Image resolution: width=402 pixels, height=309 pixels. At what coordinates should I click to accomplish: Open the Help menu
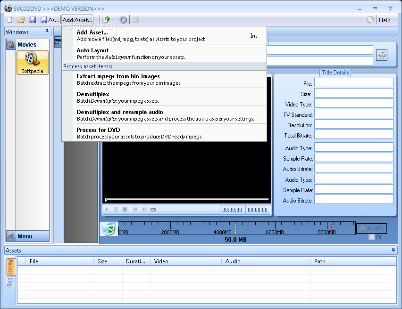(x=385, y=20)
